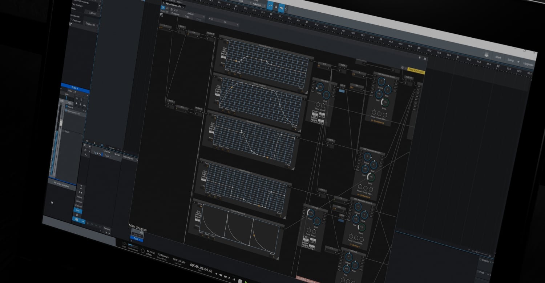Click the 44.1 kHz sample rate readout
Image resolution: width=545 pixels, height=283 pixels.
click(150, 252)
